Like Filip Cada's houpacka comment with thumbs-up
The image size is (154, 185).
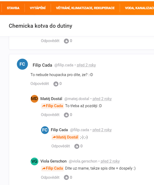click(x=56, y=84)
